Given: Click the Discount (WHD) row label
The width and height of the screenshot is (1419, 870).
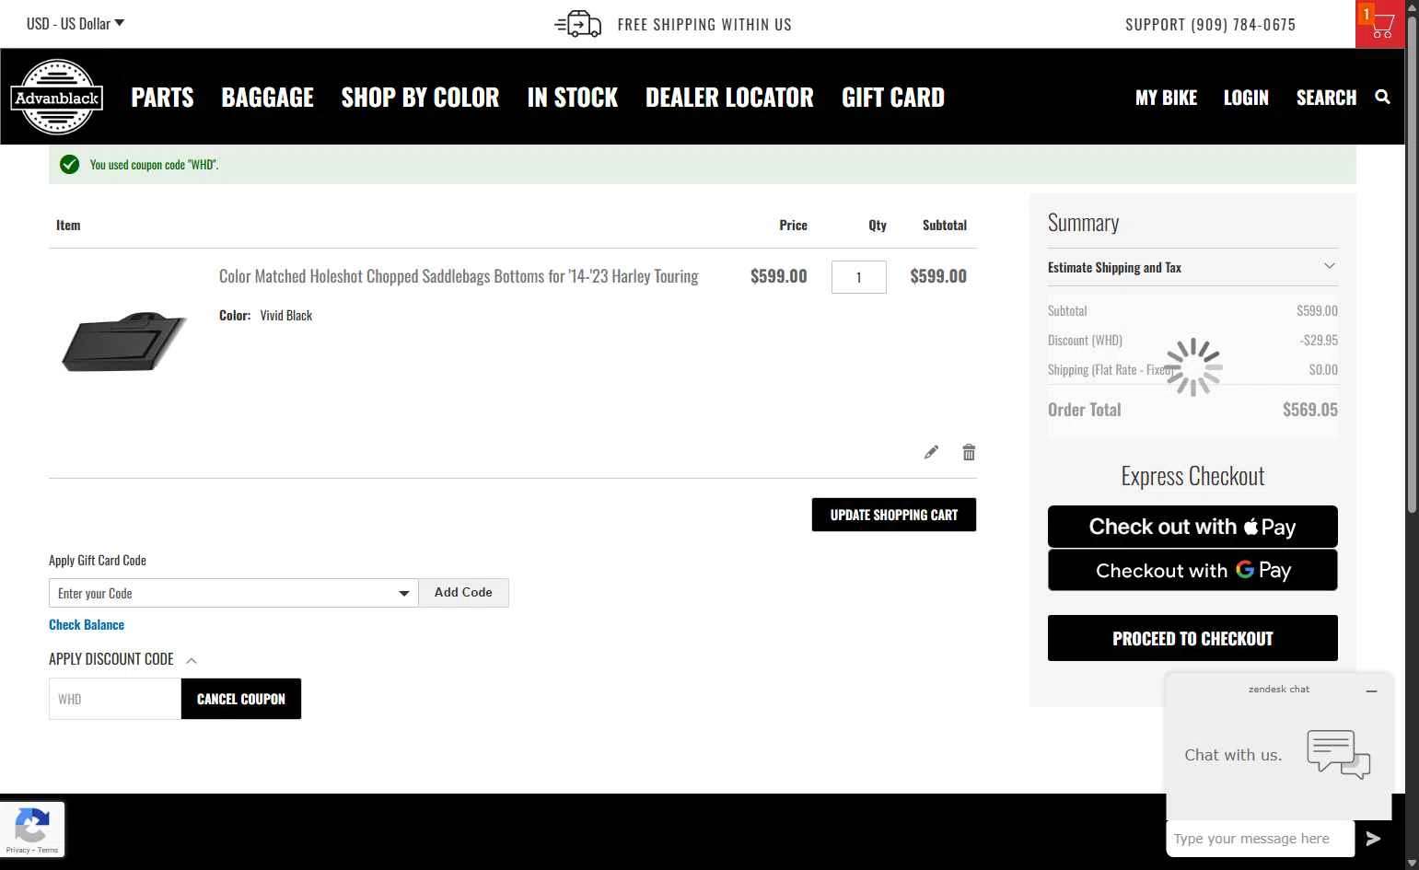Looking at the screenshot, I should click(x=1085, y=340).
